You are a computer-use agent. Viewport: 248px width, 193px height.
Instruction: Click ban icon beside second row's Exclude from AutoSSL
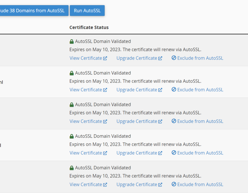pos(174,89)
